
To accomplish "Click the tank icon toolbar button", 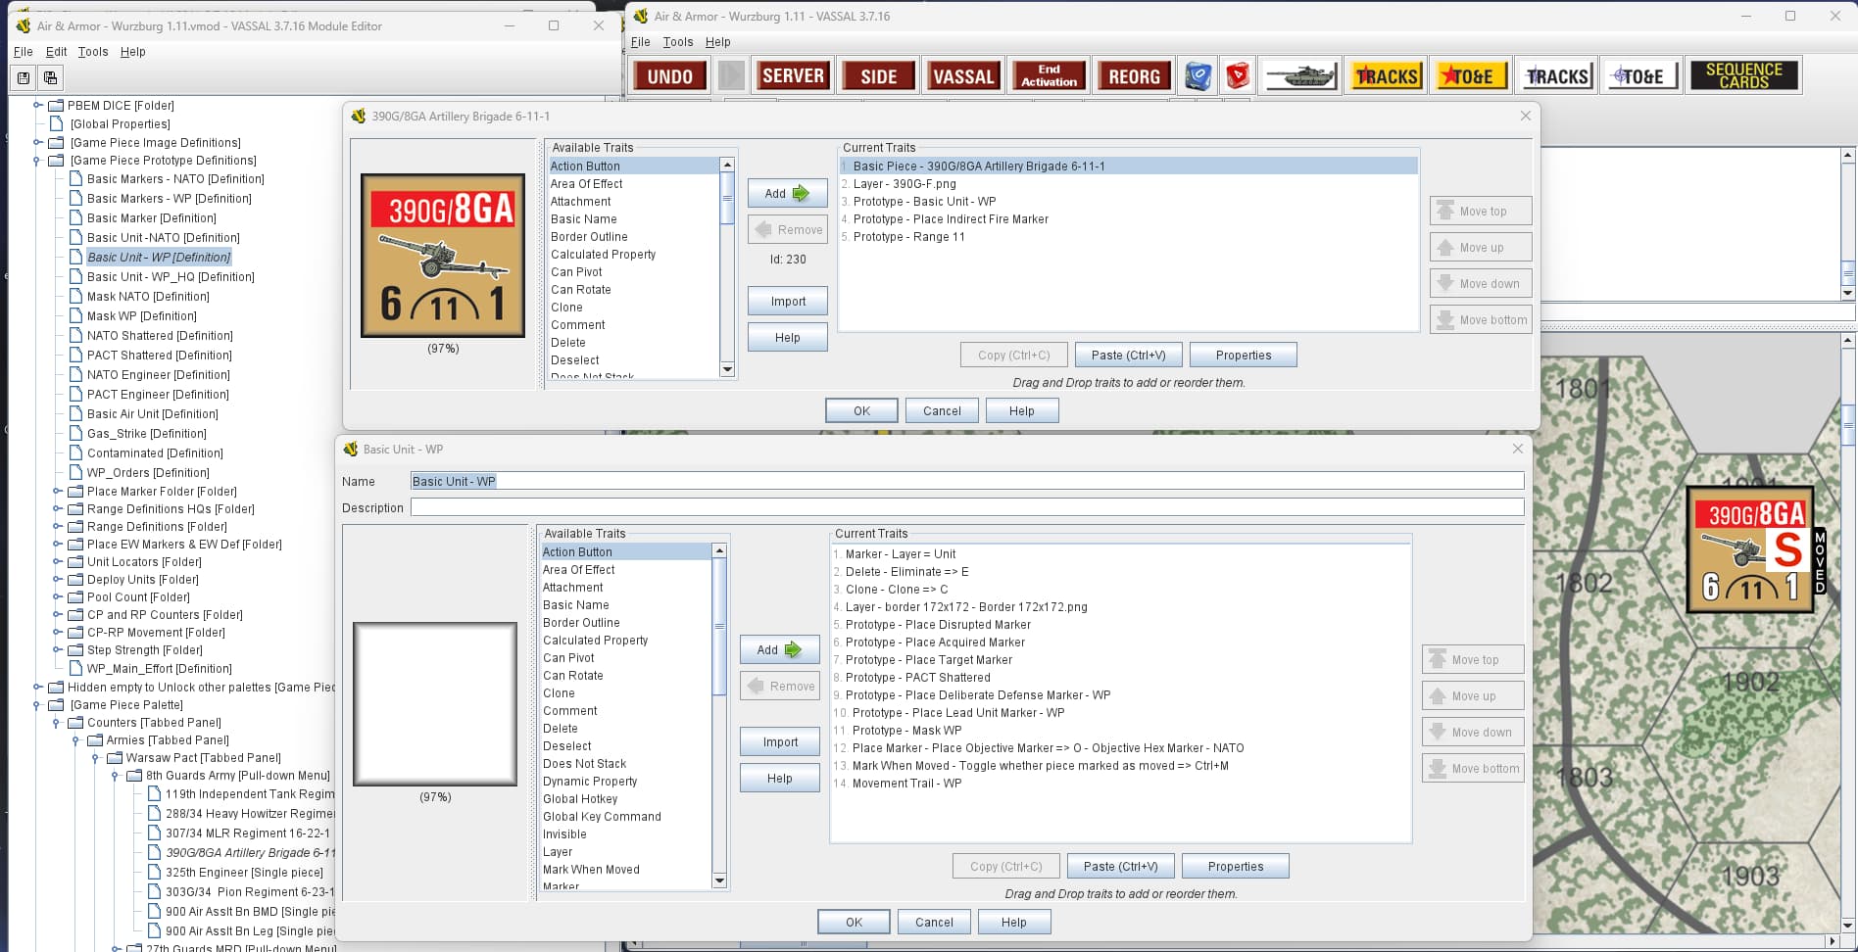I will [1300, 76].
